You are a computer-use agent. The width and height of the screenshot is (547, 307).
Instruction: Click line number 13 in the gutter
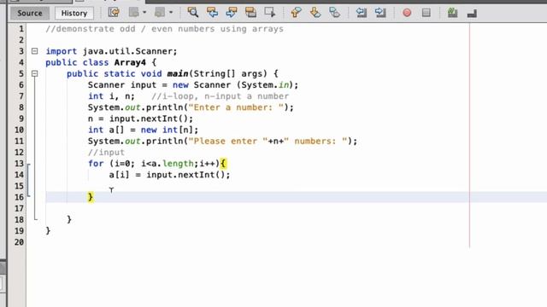point(19,164)
